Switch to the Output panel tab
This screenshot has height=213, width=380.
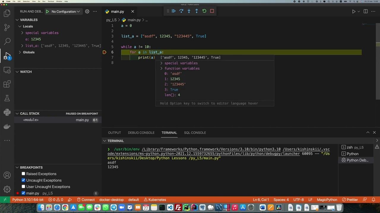[x=114, y=133]
